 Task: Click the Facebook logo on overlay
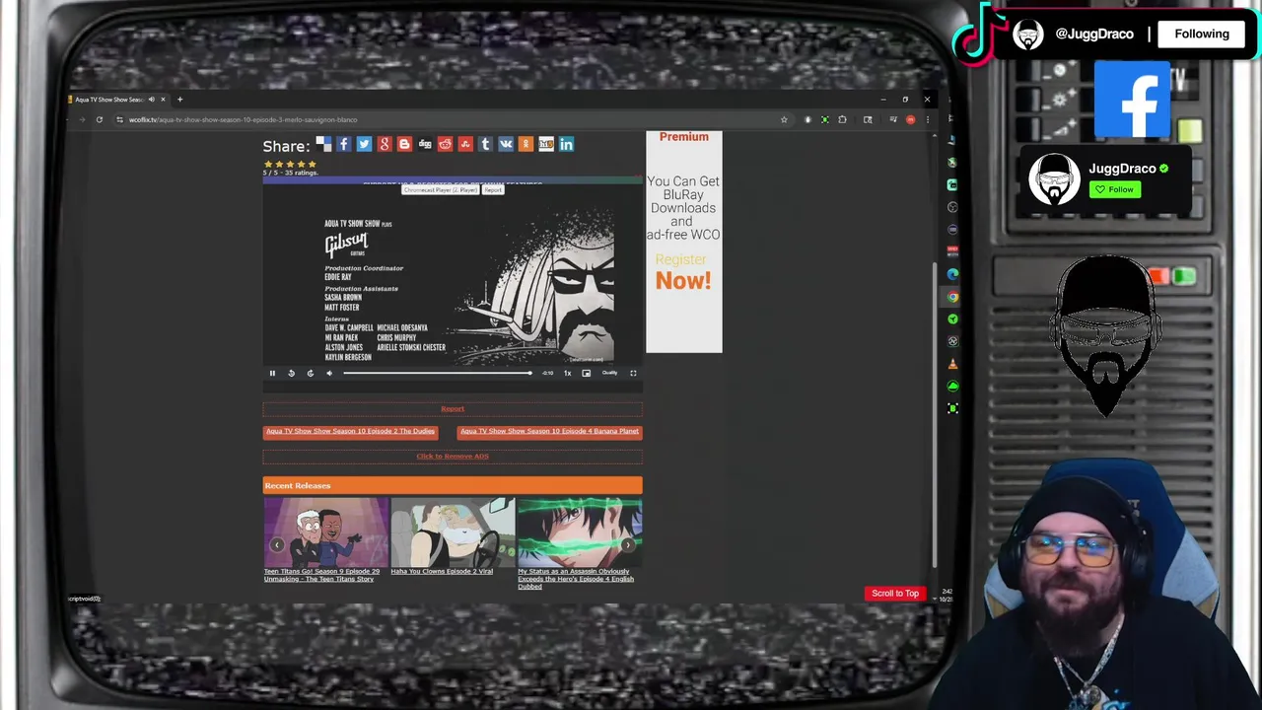pos(1131,100)
